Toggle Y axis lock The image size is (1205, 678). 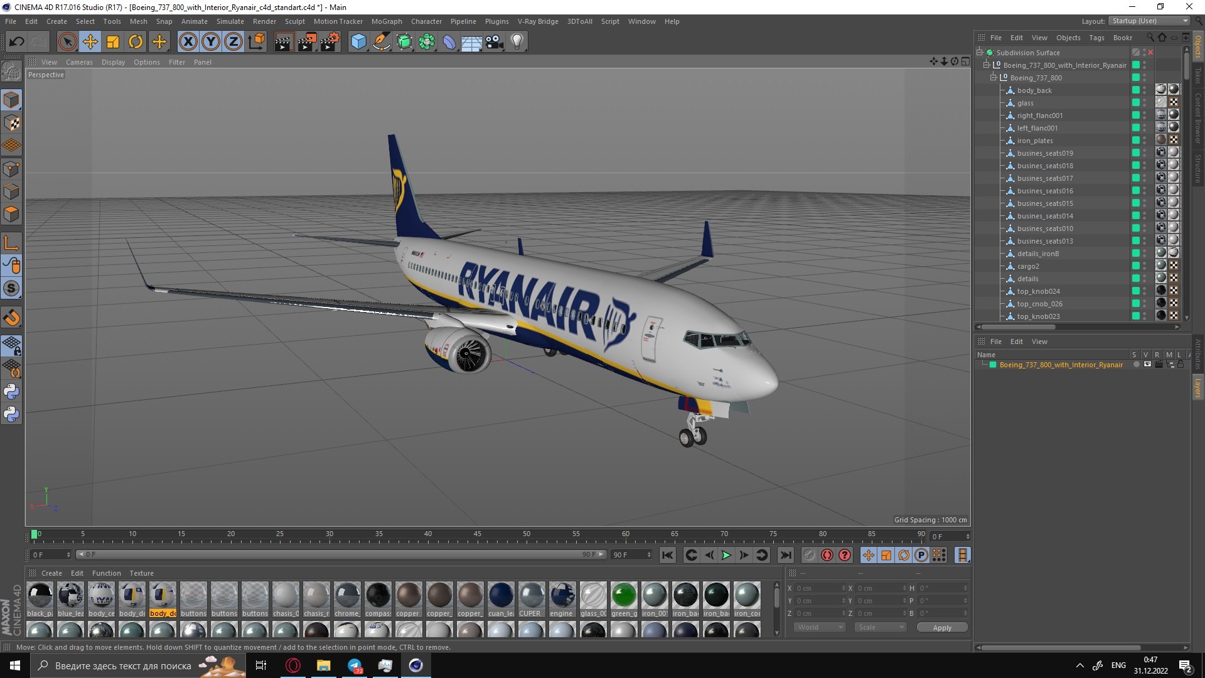click(x=211, y=42)
